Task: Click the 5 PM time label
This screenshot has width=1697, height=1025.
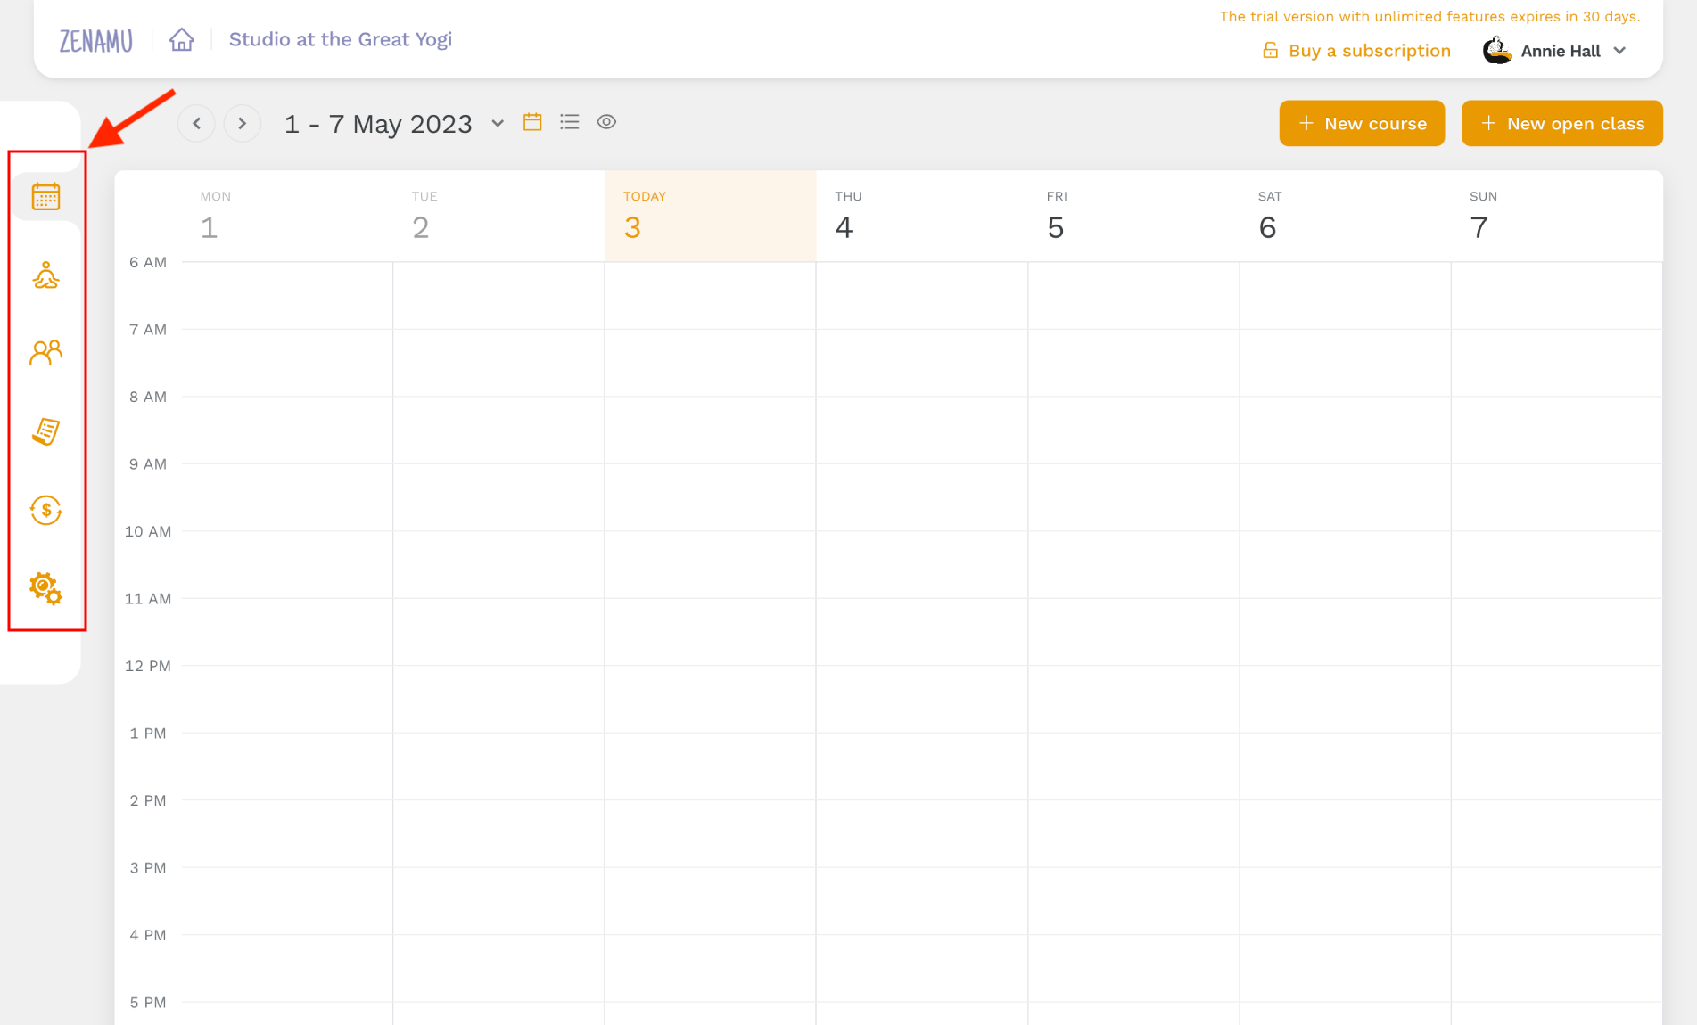Action: click(148, 1003)
